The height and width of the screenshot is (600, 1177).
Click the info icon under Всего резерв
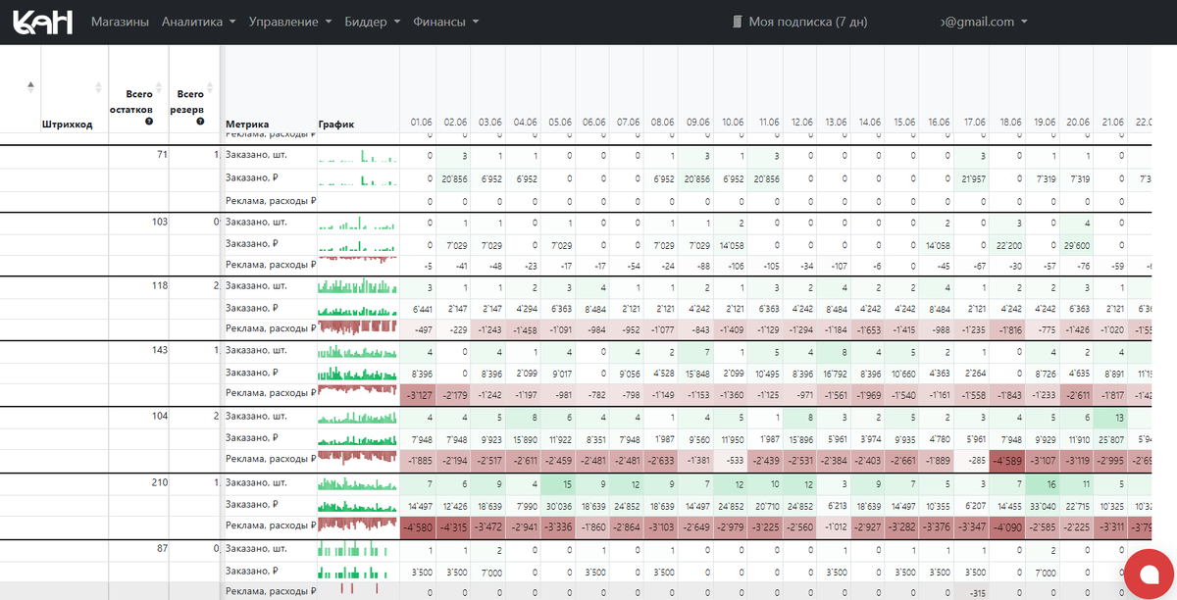coord(200,122)
